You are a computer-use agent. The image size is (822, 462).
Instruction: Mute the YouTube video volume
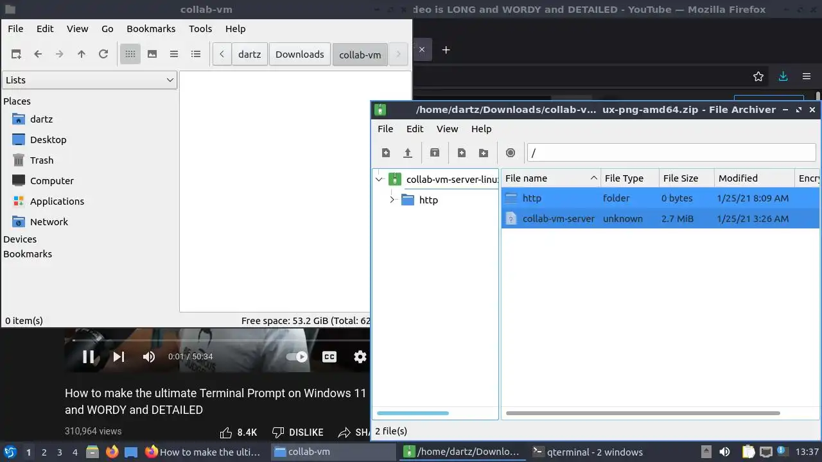(x=149, y=357)
